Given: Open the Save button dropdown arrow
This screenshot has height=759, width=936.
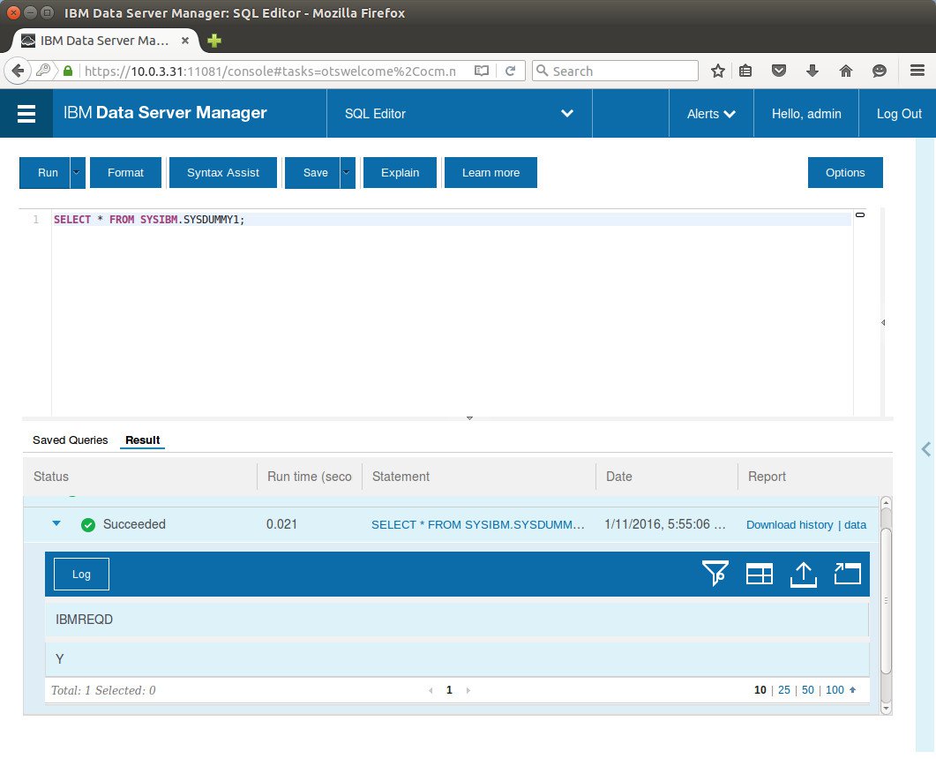Looking at the screenshot, I should point(347,173).
